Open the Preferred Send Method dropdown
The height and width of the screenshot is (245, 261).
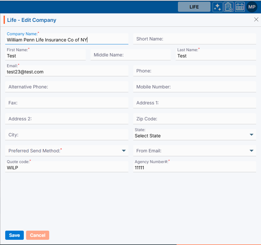(x=124, y=151)
